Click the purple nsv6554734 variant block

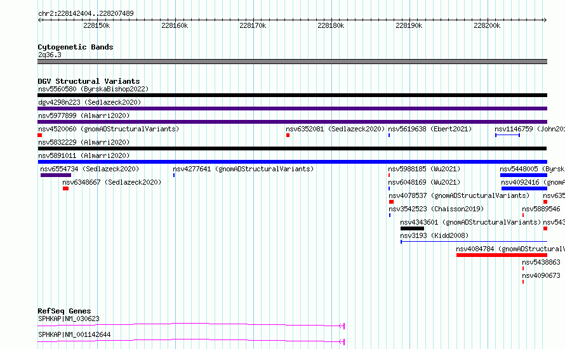pyautogui.click(x=56, y=175)
